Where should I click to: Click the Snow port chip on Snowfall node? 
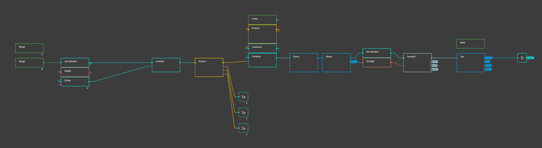434,62
